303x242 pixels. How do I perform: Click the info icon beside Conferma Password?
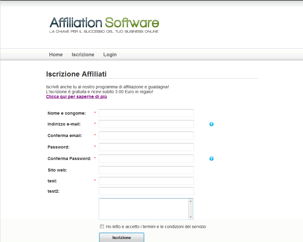point(211,159)
